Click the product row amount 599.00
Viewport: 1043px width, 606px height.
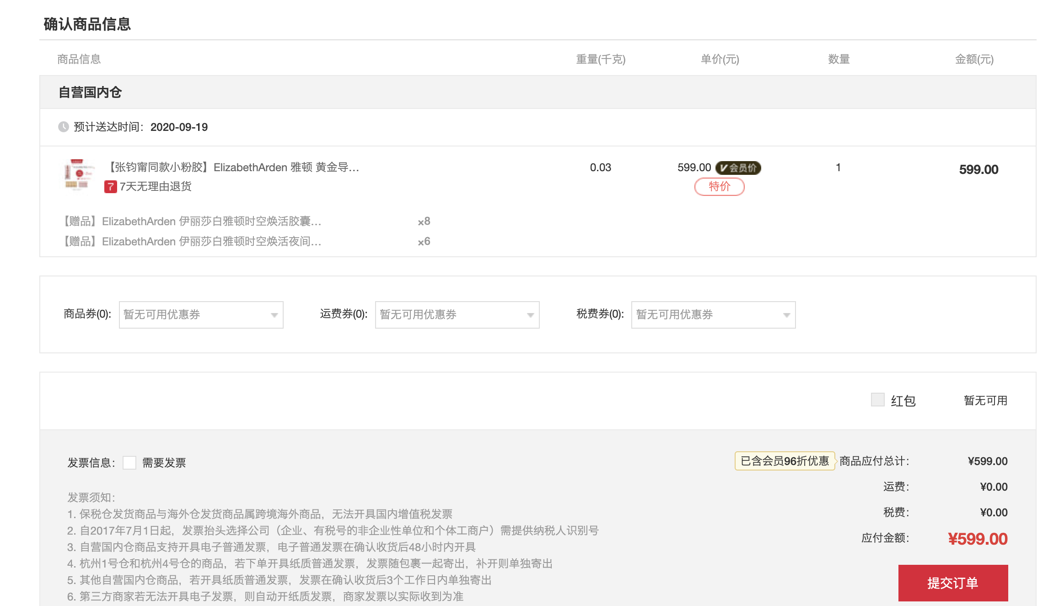click(978, 170)
